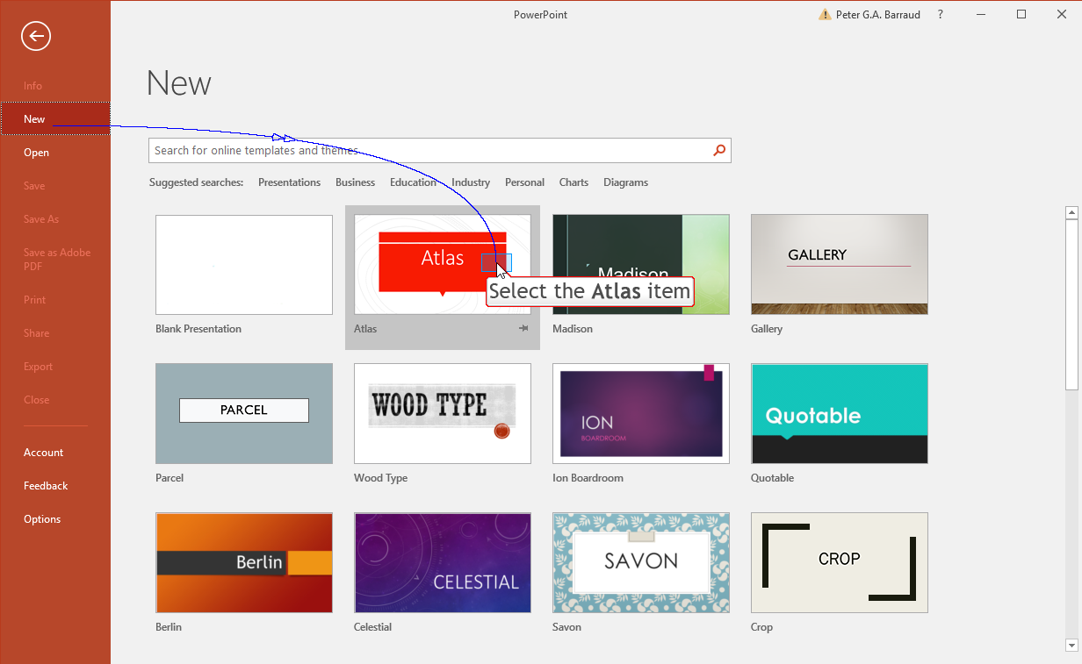Search with the Education suggested search

(413, 182)
